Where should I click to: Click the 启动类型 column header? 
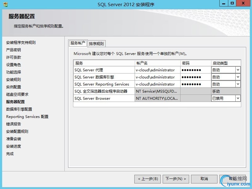(x=226, y=63)
